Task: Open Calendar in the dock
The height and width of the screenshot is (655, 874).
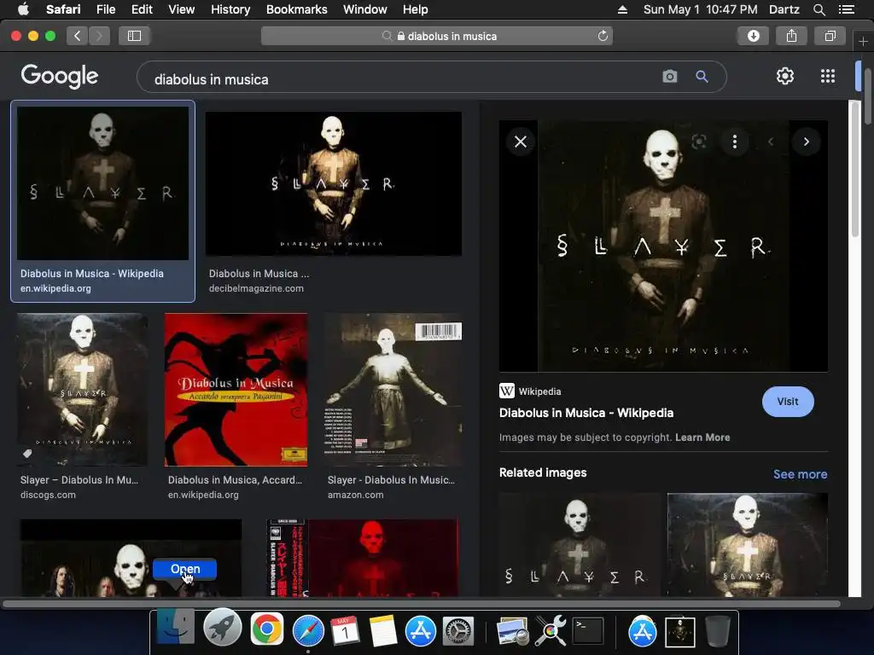Action: (x=345, y=630)
